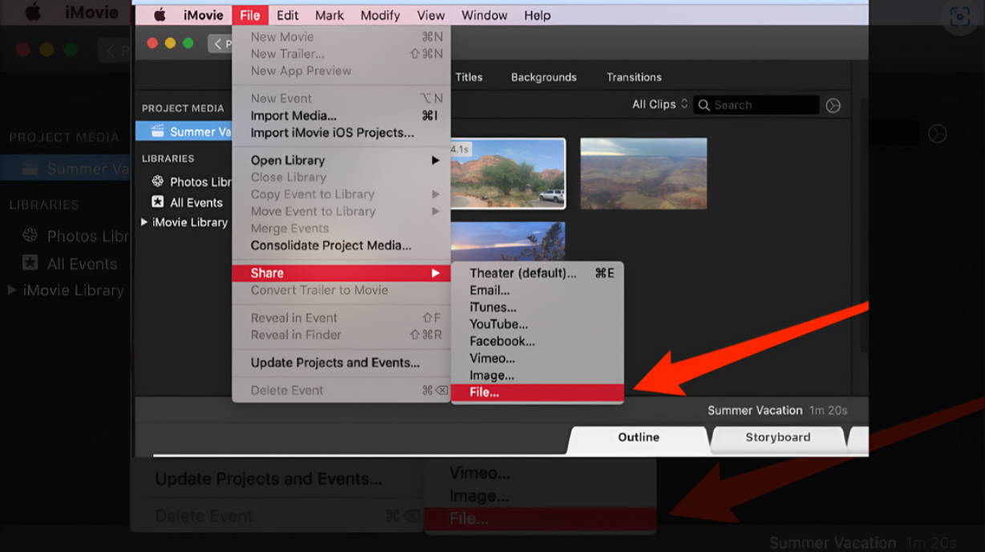Open the Apple menu in the foreground menu bar
Image resolution: width=985 pixels, height=552 pixels.
tap(160, 15)
